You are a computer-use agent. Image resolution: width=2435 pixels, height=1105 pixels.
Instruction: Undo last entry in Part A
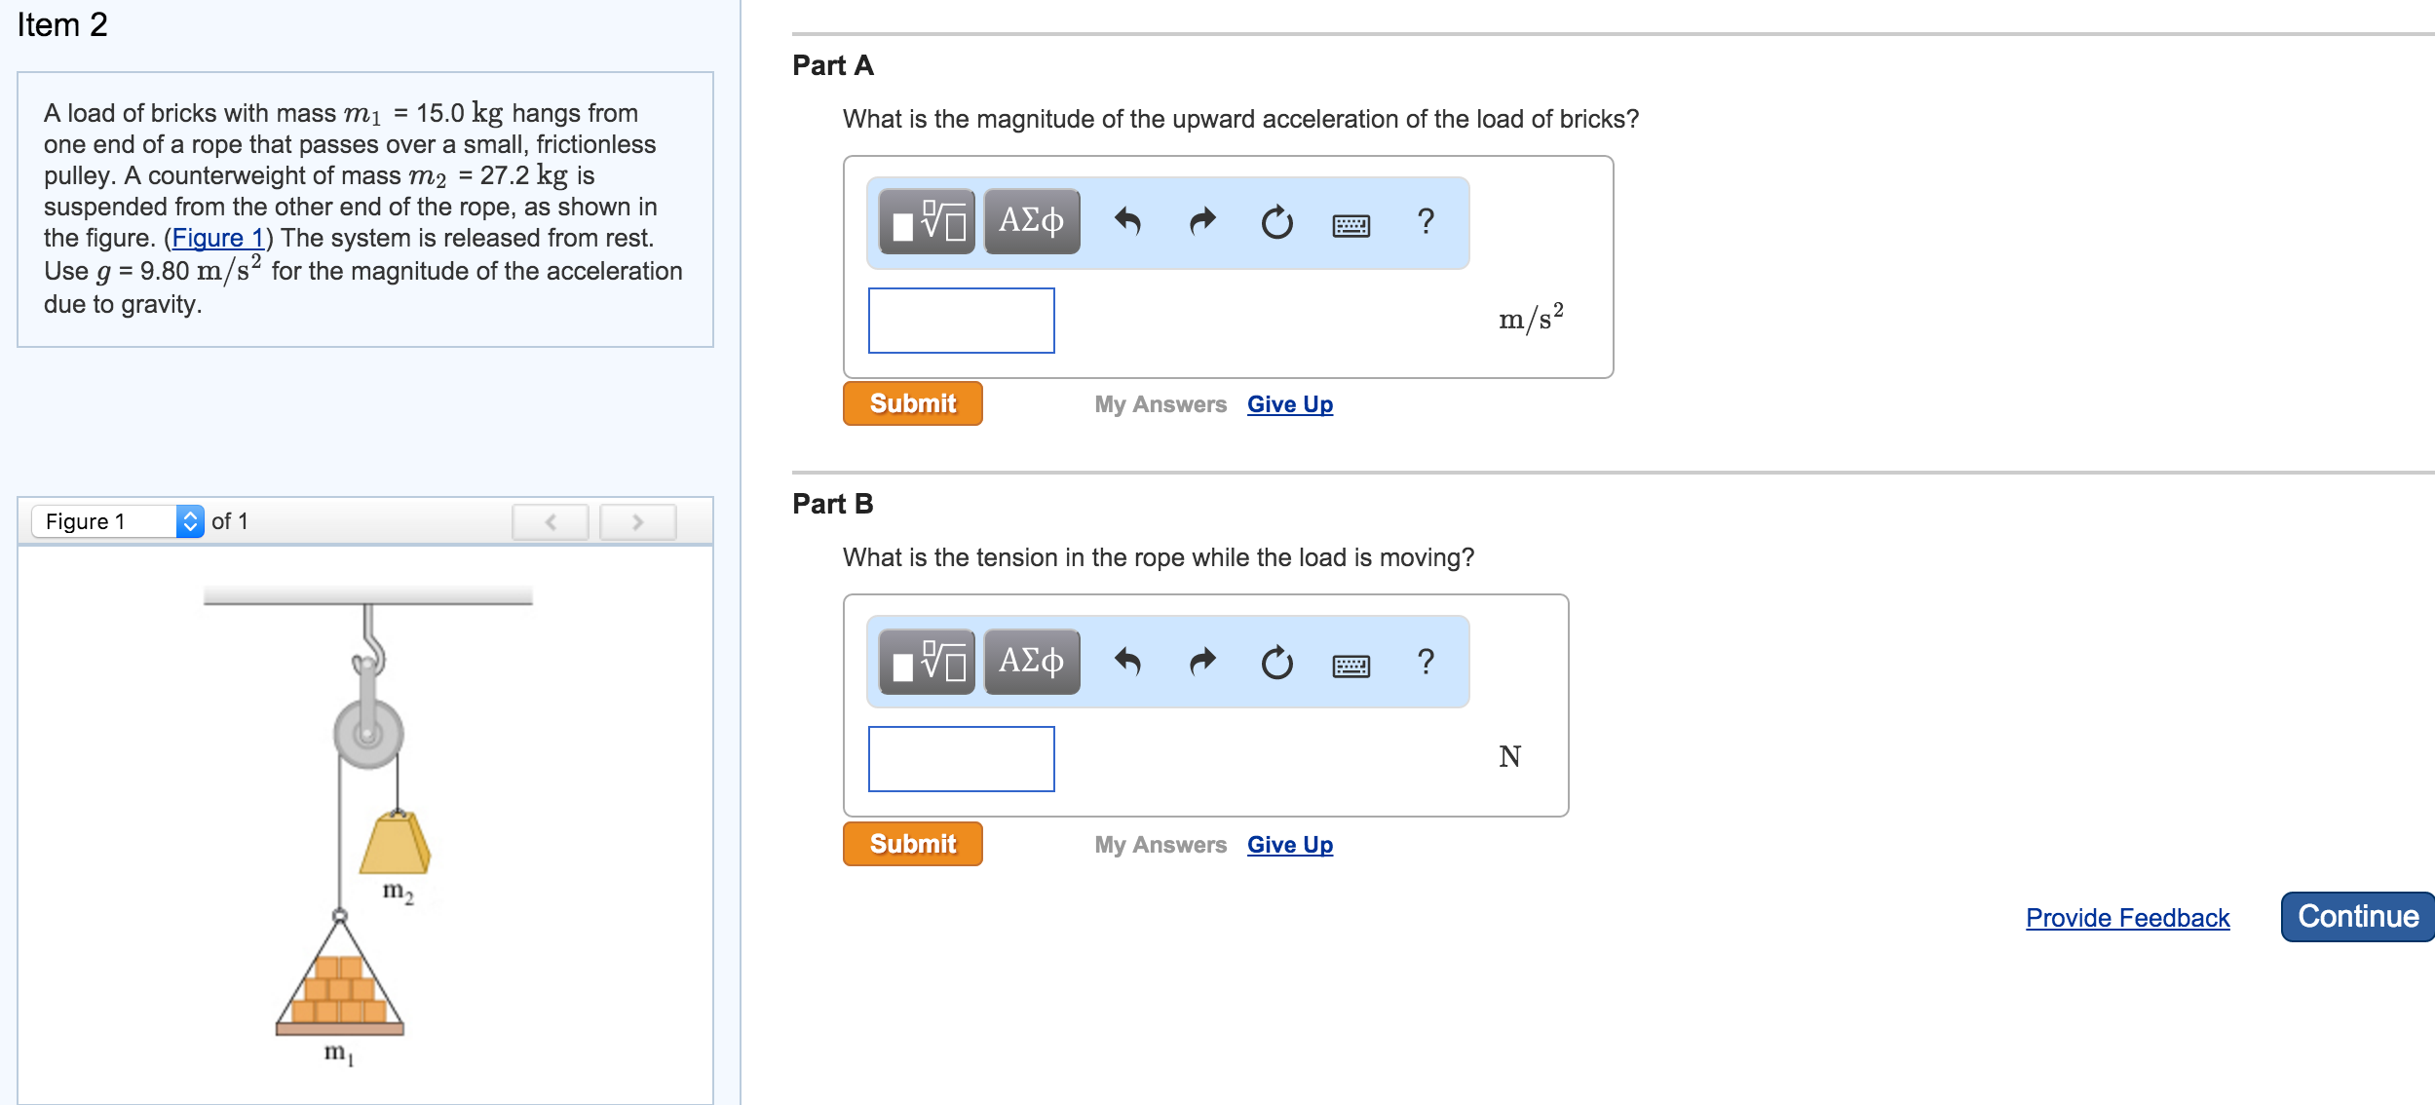click(x=1127, y=222)
